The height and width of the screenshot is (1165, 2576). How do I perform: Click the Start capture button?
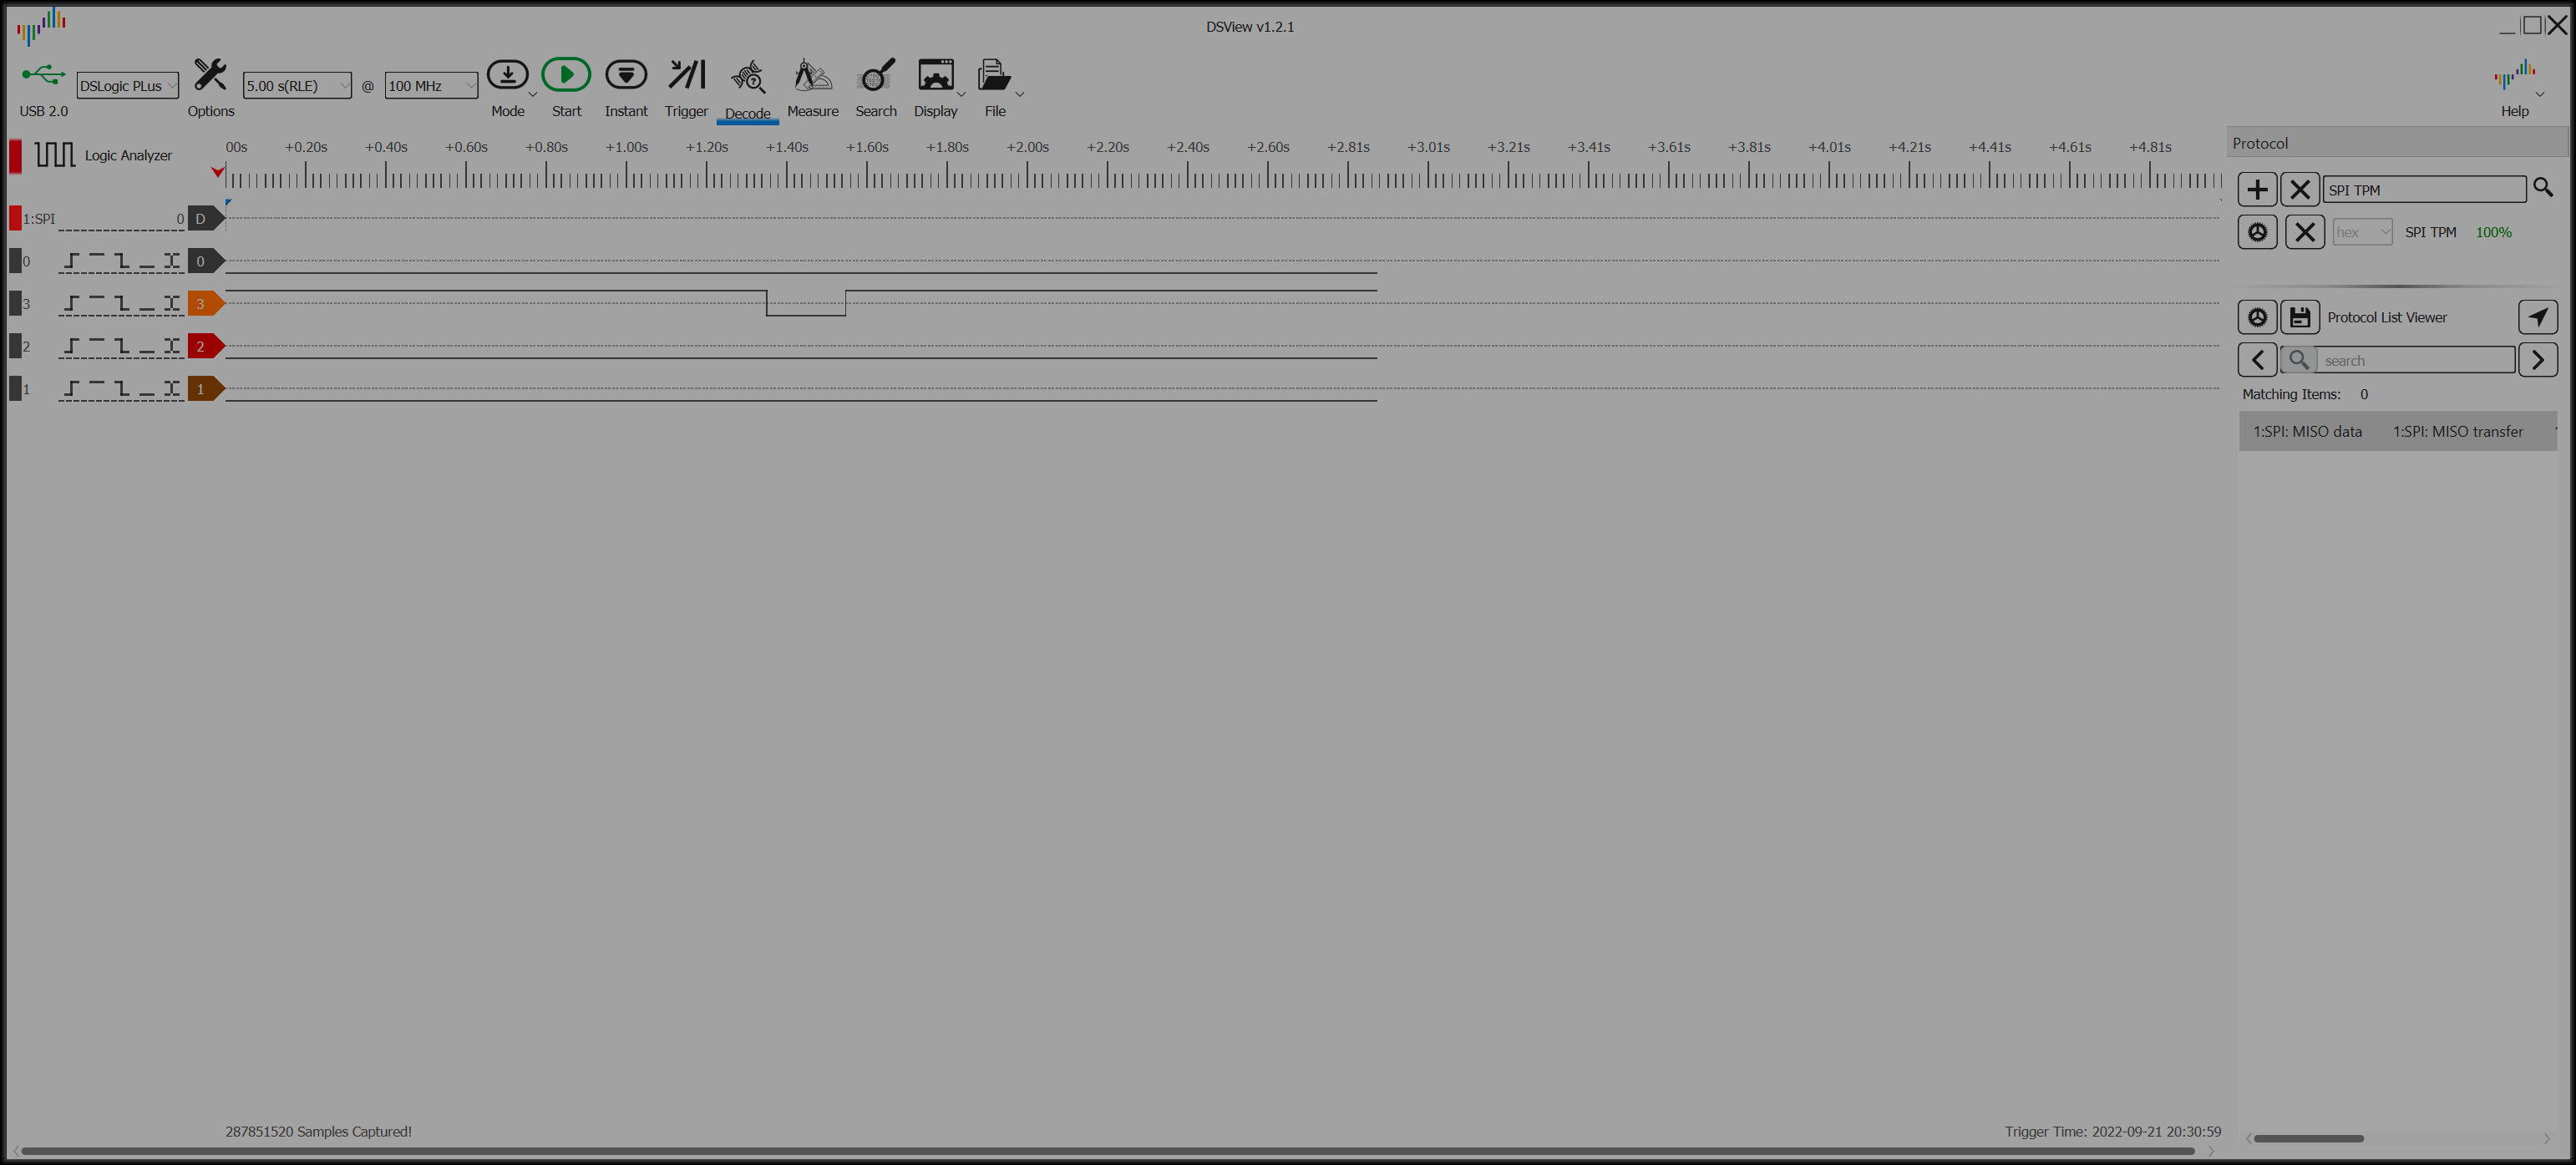[566, 76]
